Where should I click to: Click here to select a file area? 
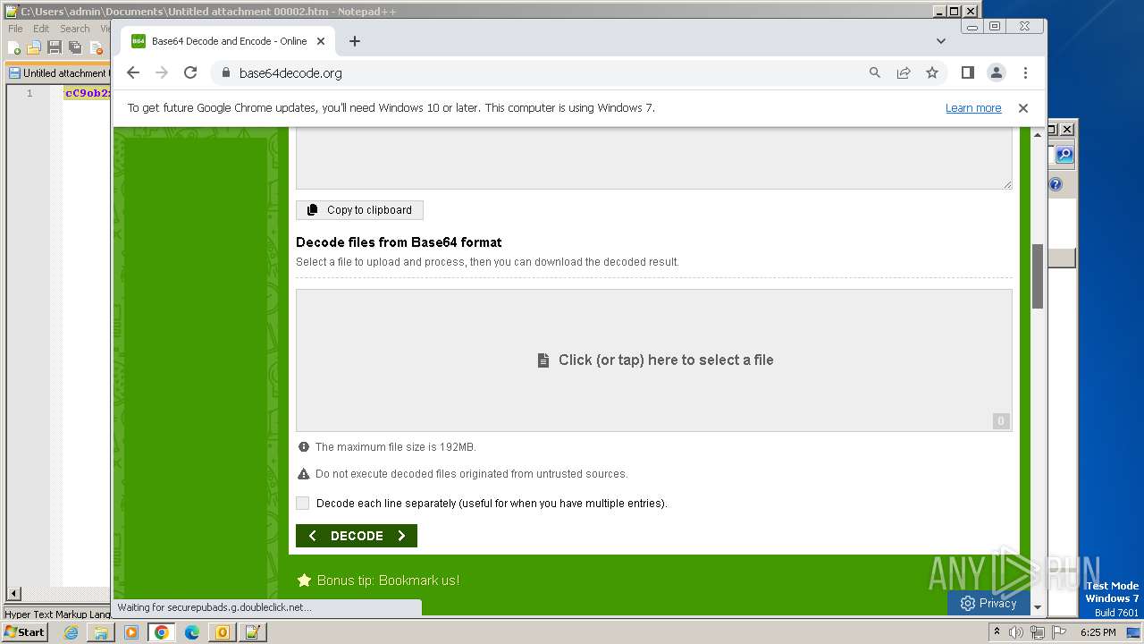point(654,360)
